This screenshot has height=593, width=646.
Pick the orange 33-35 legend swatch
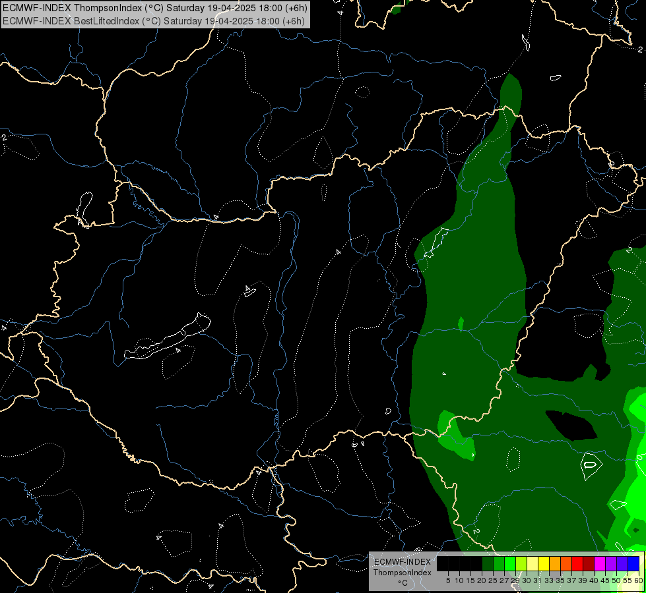[555, 563]
